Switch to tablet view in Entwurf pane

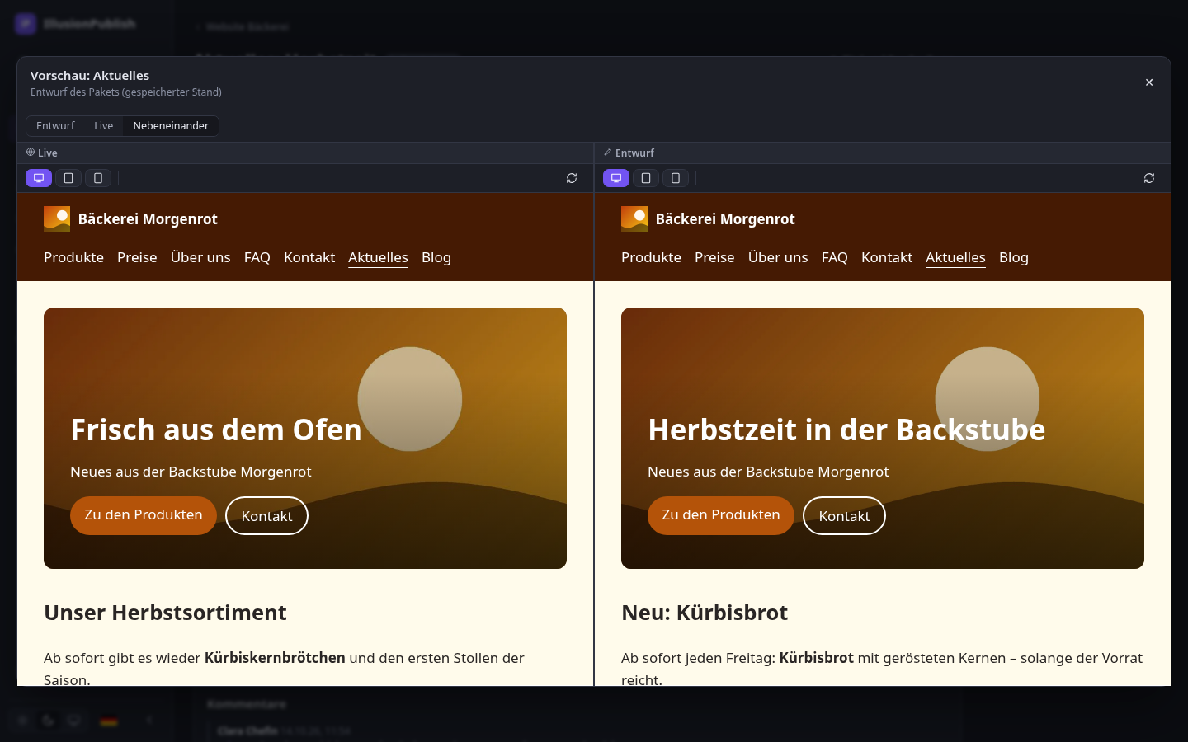646,178
